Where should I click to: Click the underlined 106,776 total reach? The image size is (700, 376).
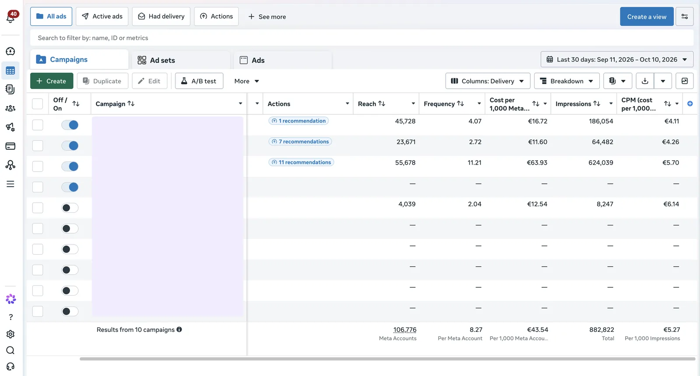405,330
